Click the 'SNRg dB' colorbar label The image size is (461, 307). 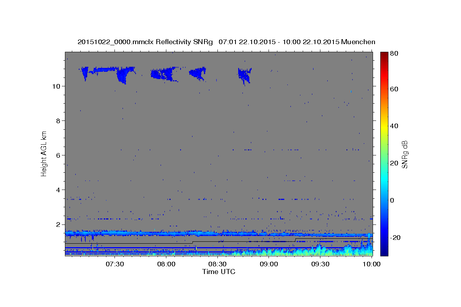coord(404,154)
